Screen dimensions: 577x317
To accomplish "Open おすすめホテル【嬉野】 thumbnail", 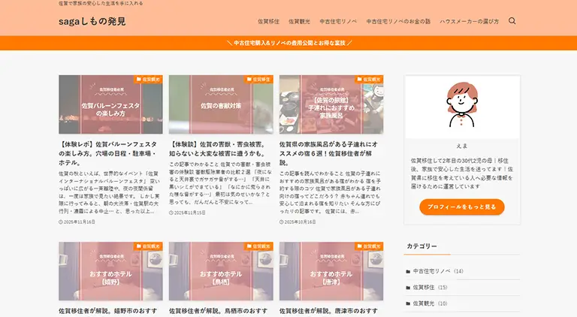I will (110, 271).
